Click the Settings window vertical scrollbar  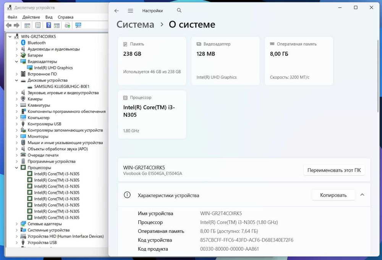coord(378,76)
